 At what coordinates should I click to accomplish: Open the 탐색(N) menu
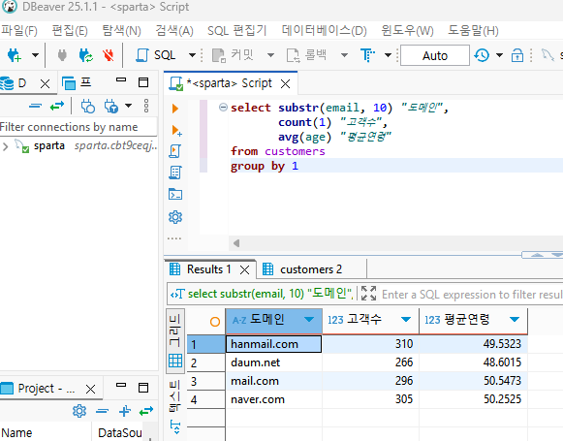pos(121,30)
